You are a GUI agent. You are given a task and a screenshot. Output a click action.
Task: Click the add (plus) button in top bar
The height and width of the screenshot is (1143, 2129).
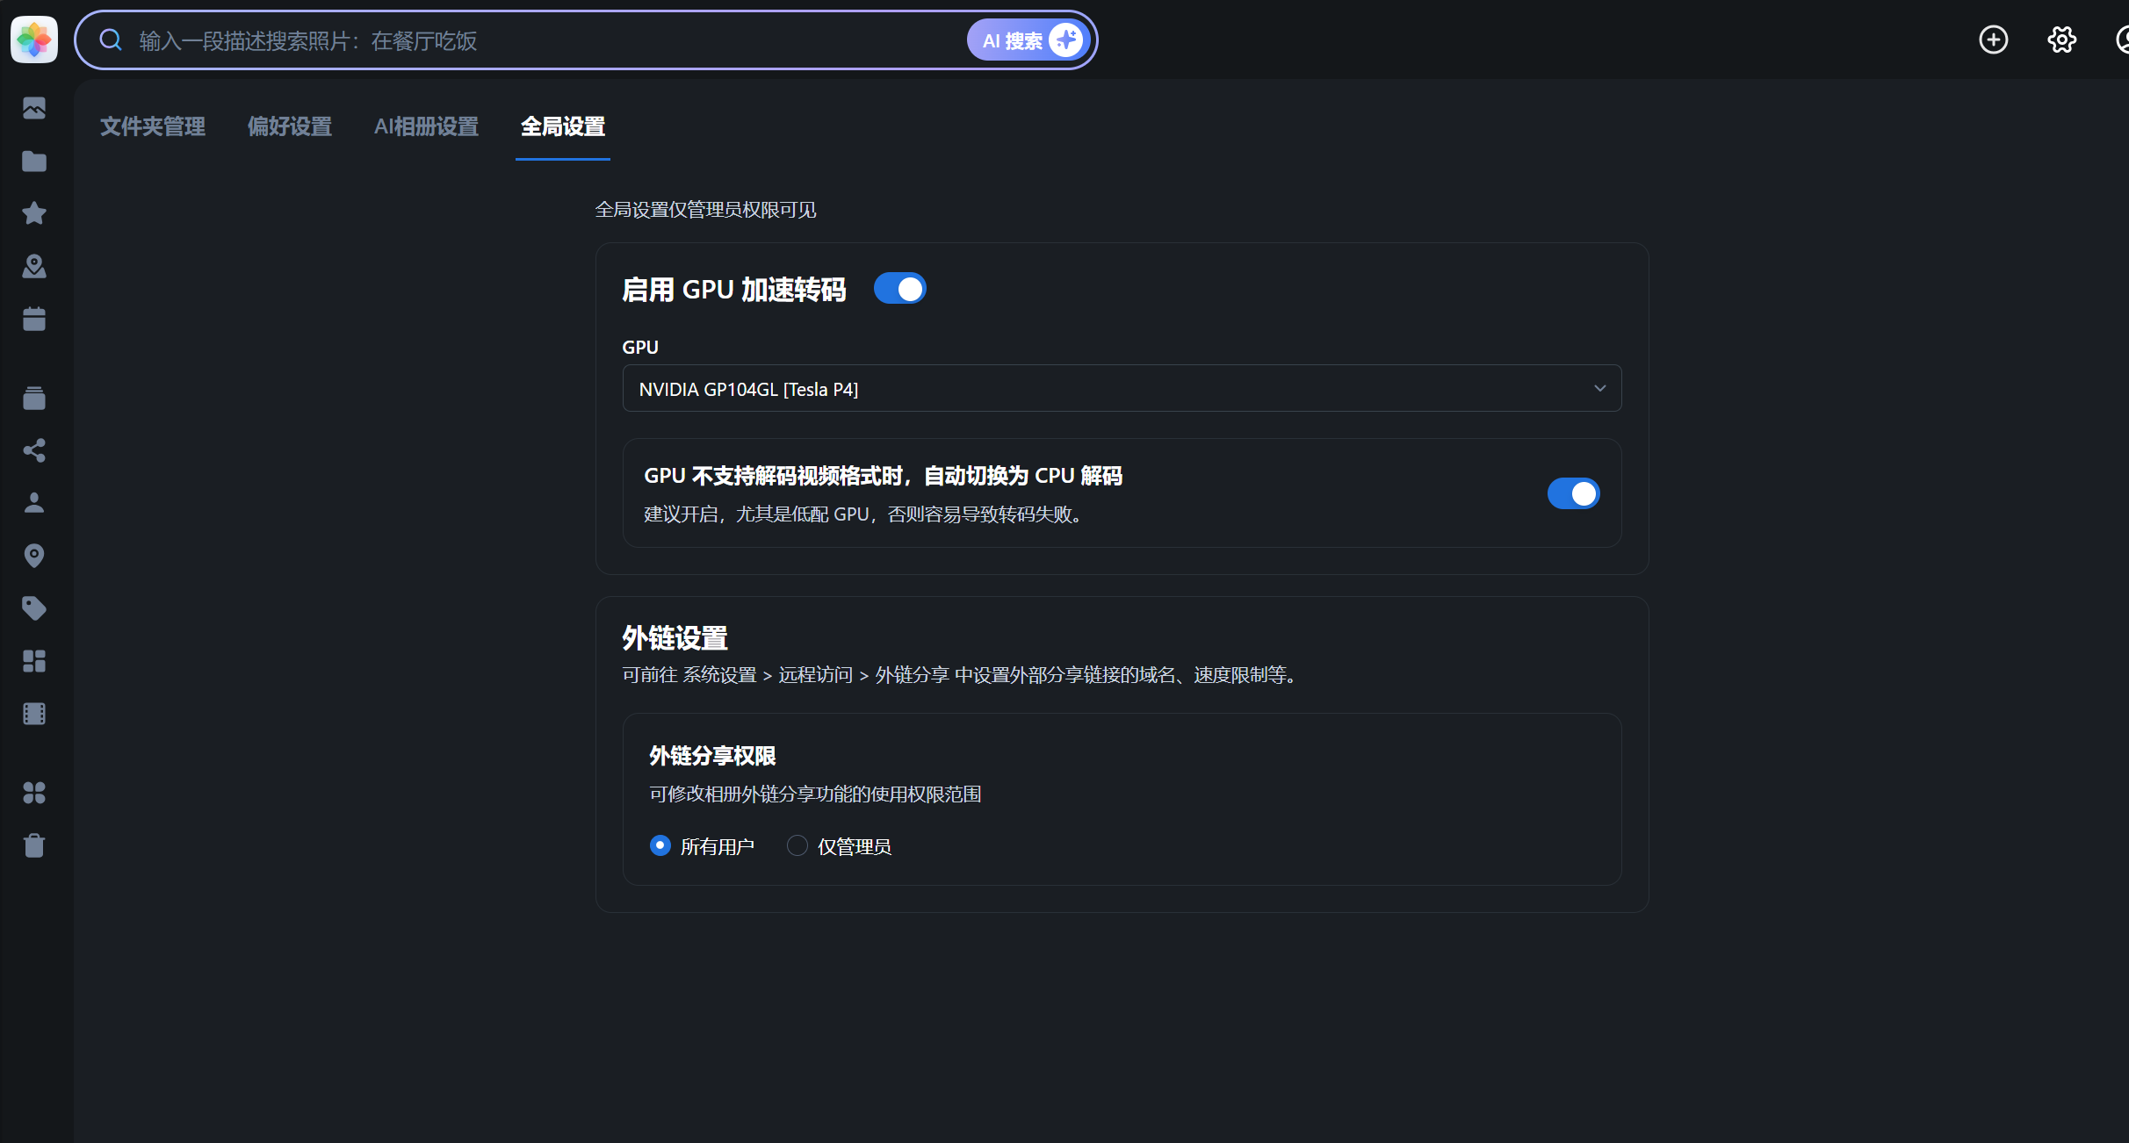click(1993, 40)
